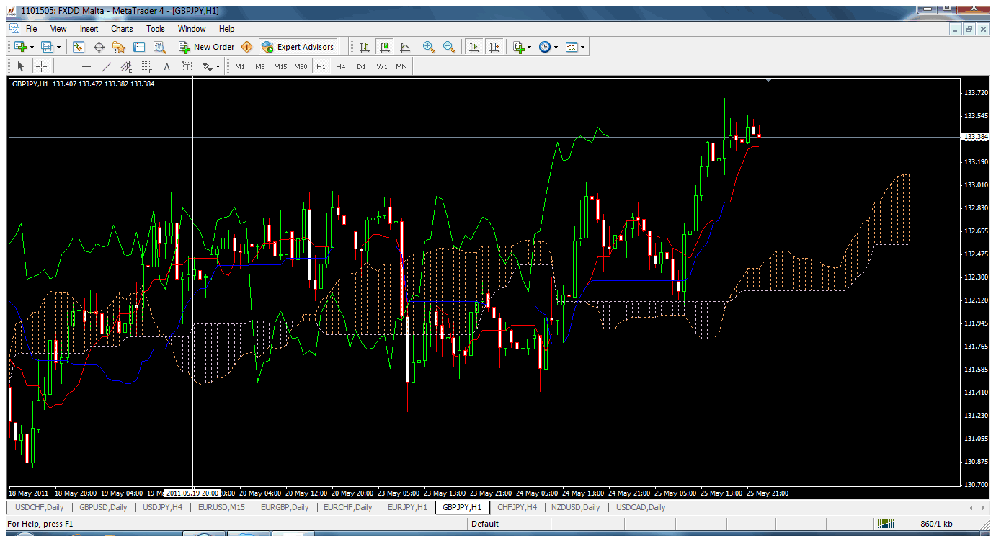Switch timeframe to M30
Screen dimensions: 996x536
point(301,66)
